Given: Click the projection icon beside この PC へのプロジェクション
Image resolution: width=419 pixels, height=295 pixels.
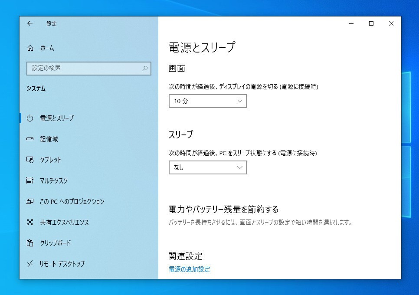Looking at the screenshot, I should tap(30, 201).
